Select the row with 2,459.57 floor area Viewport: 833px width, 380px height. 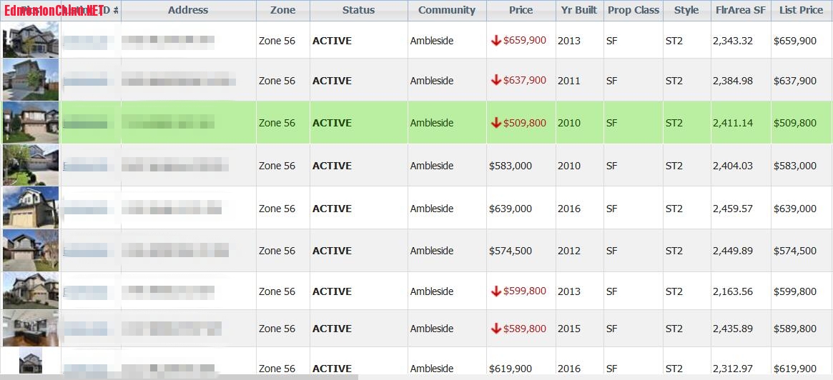click(416, 208)
